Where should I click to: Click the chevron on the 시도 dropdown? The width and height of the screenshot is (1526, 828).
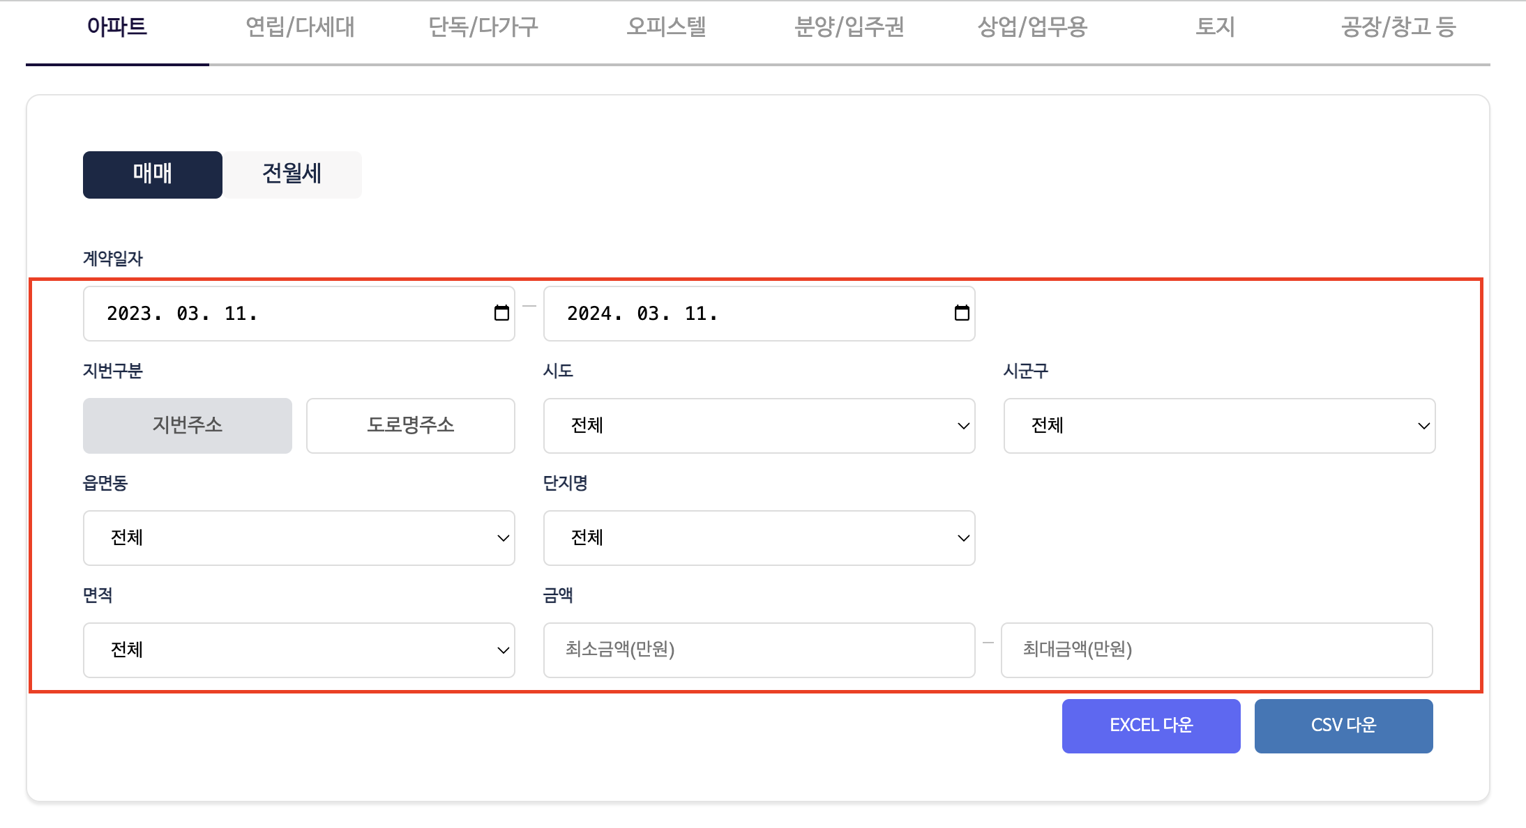(x=962, y=426)
